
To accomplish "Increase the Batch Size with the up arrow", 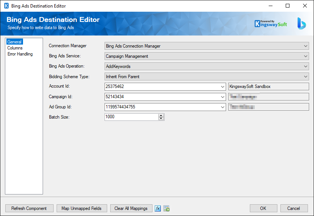I will [x=161, y=116].
